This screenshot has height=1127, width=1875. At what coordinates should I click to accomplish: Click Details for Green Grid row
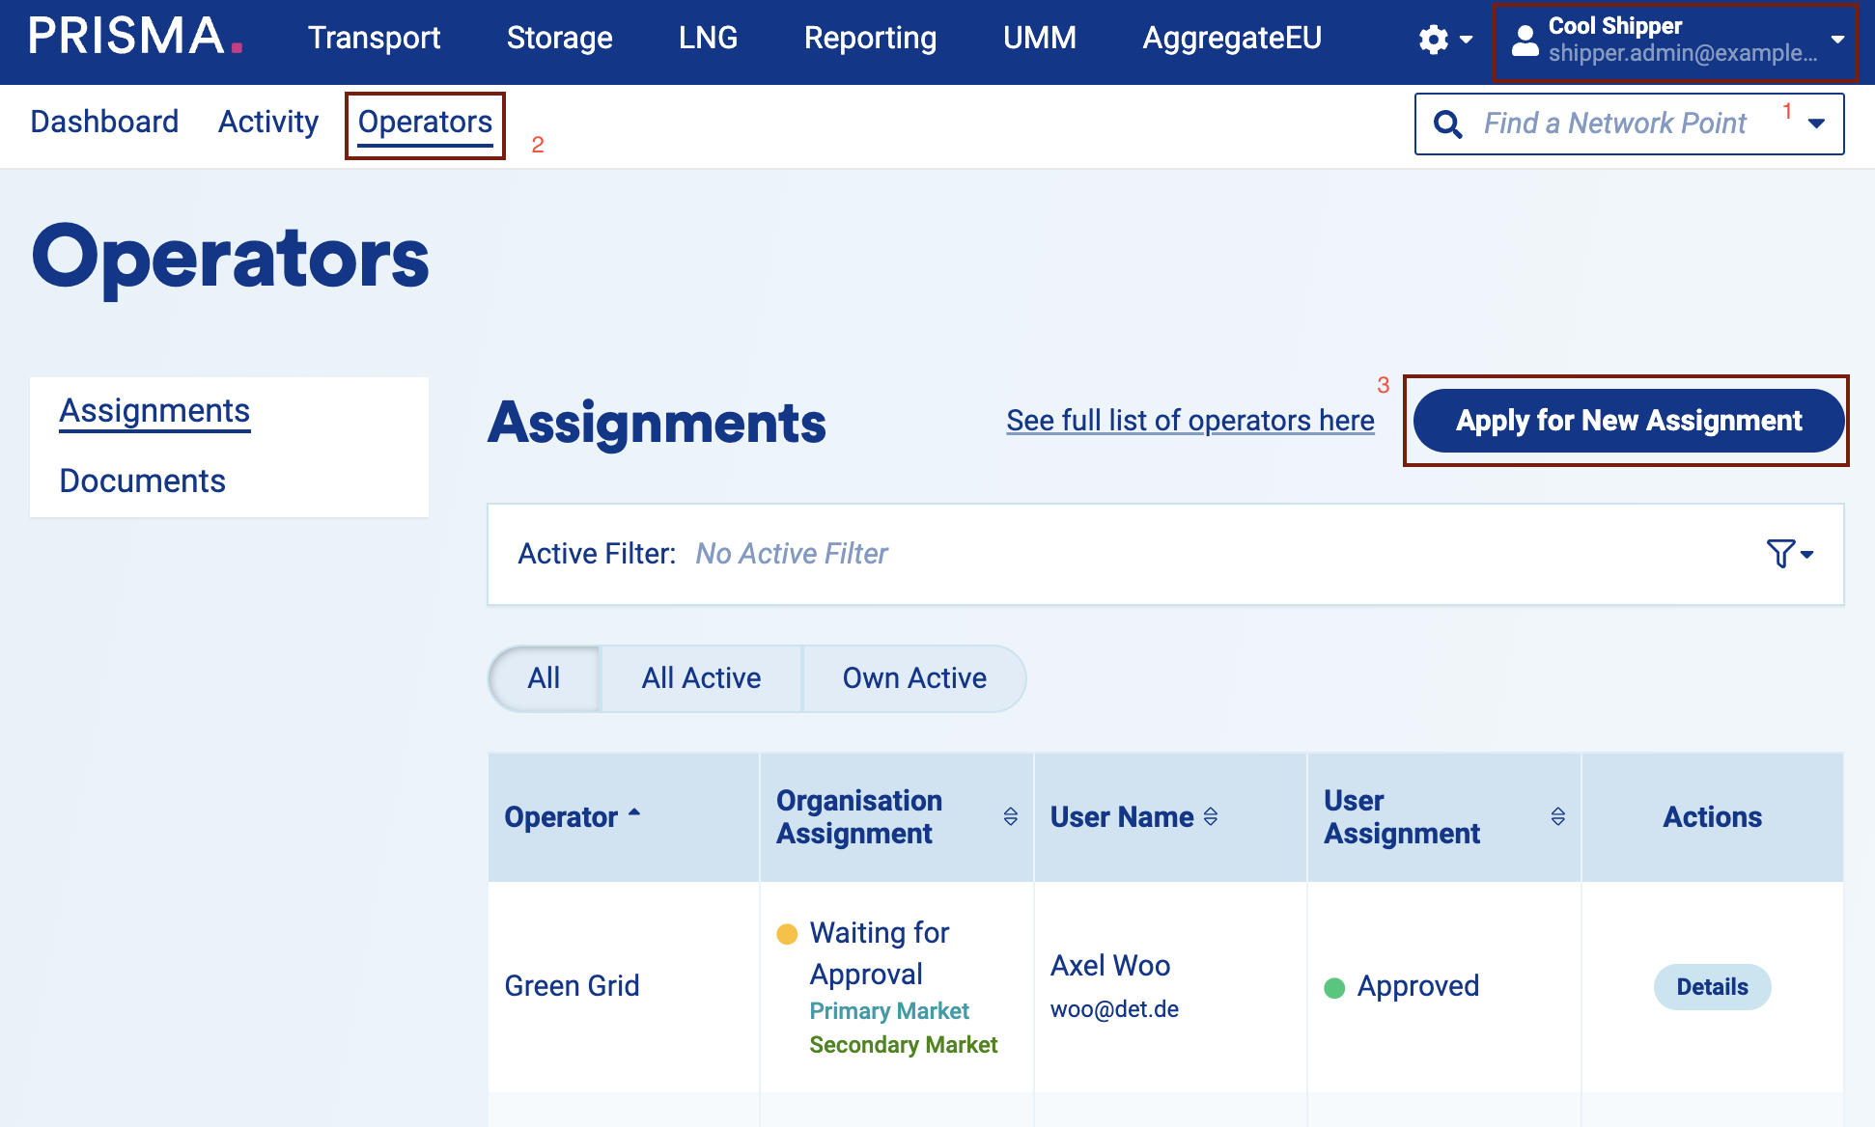pyautogui.click(x=1712, y=986)
